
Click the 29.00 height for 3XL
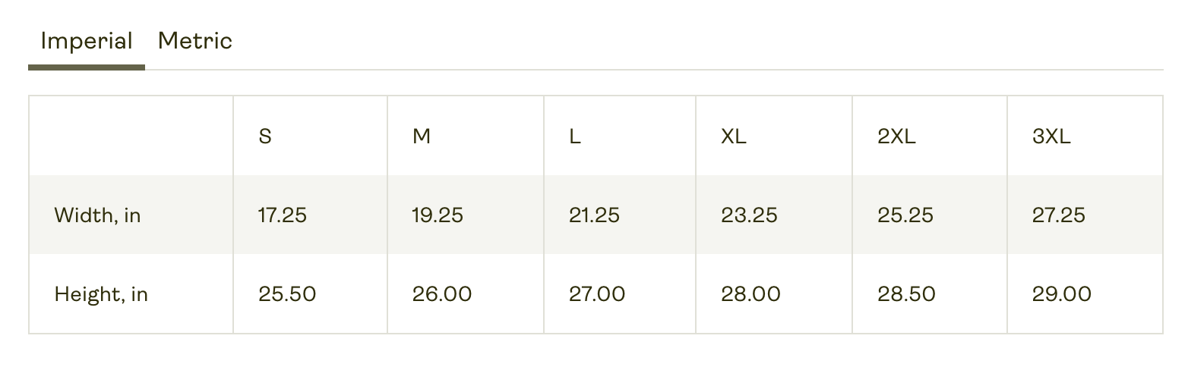[1062, 294]
